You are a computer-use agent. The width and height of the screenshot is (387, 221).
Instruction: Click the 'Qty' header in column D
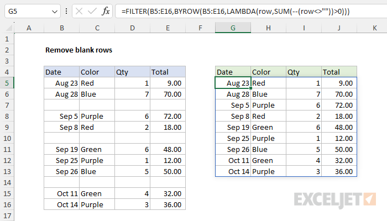coord(132,72)
